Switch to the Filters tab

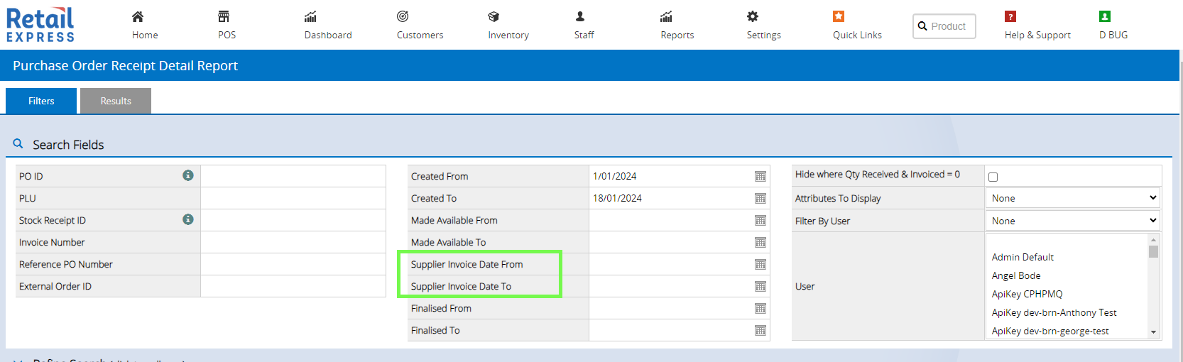tap(41, 101)
